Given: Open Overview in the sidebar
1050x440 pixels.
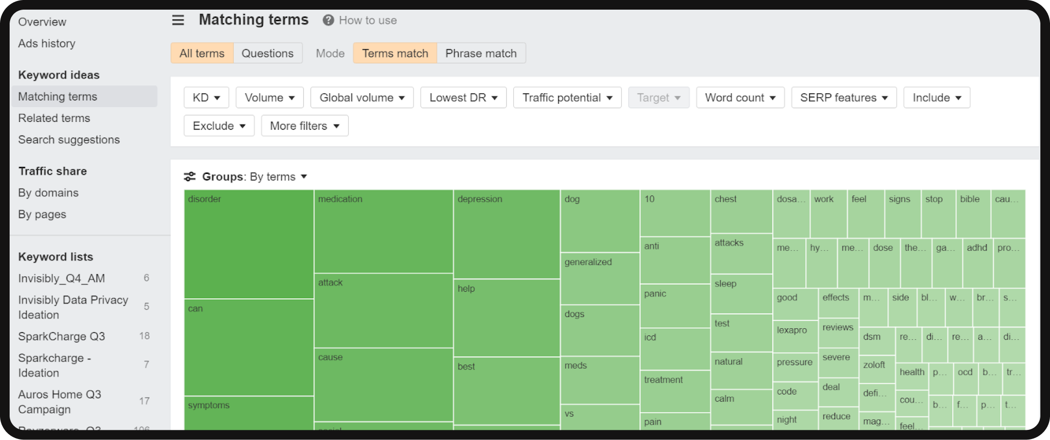Looking at the screenshot, I should pyautogui.click(x=42, y=22).
